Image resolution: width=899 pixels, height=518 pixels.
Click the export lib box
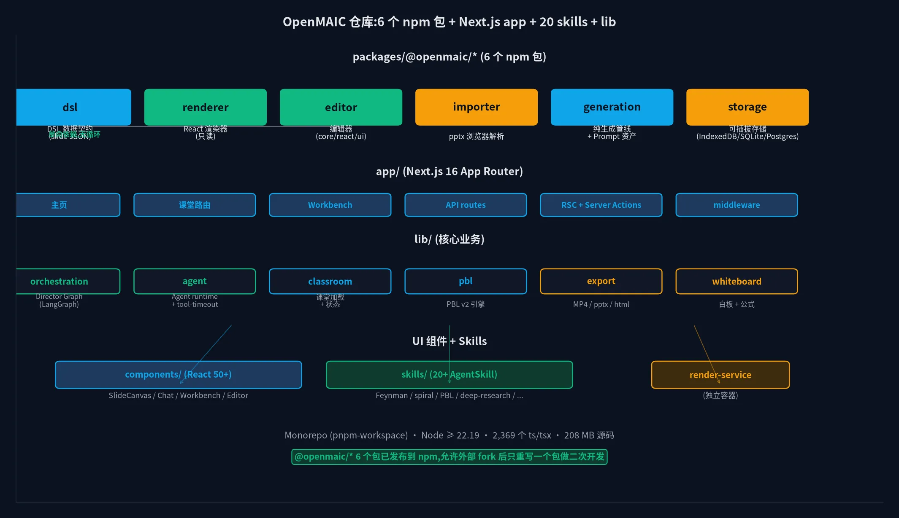point(601,281)
